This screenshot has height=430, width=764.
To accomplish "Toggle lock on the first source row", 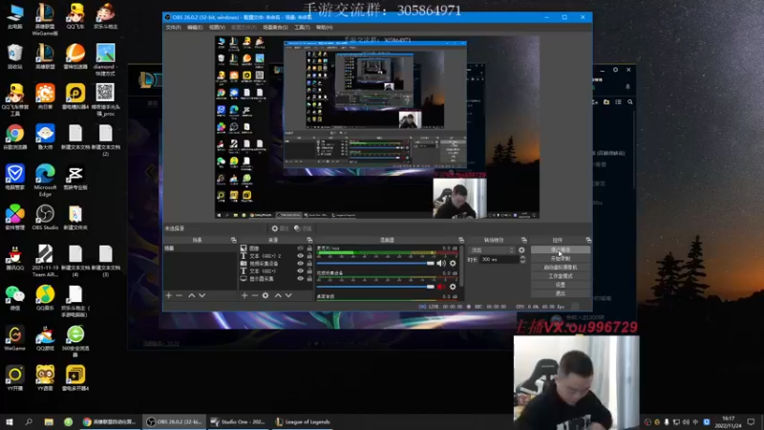I will pos(309,248).
